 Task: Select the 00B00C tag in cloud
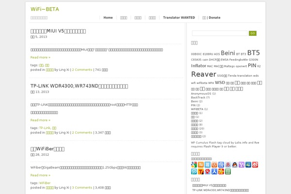tap(196, 54)
